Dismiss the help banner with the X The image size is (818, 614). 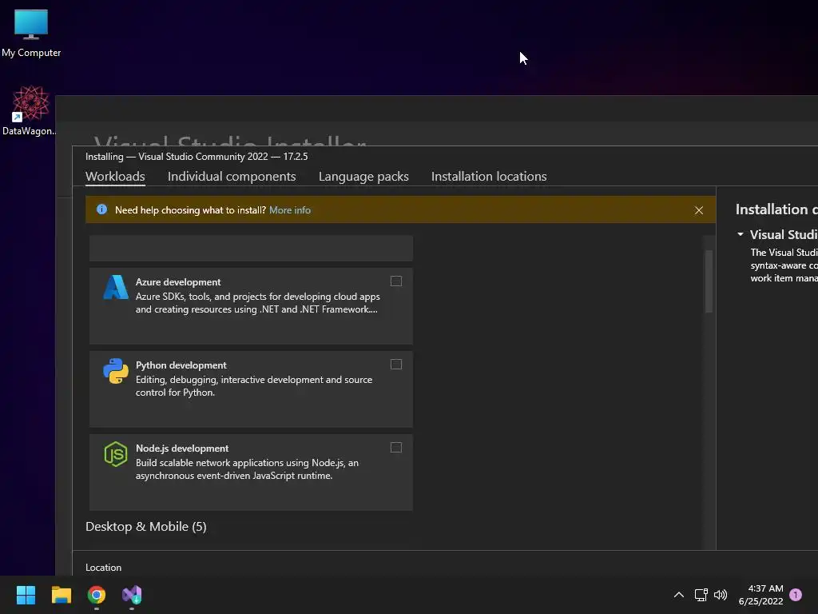click(x=698, y=210)
